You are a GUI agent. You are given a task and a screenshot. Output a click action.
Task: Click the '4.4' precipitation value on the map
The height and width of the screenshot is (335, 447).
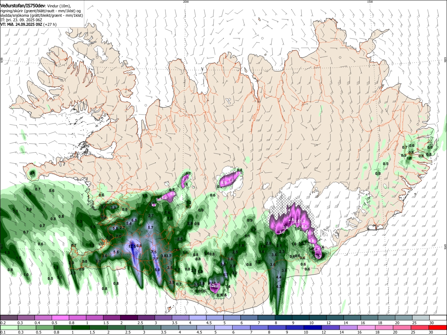tap(279, 277)
